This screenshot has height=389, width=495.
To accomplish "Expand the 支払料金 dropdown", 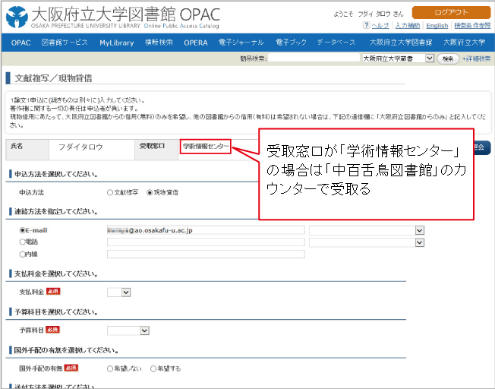I will click(120, 292).
